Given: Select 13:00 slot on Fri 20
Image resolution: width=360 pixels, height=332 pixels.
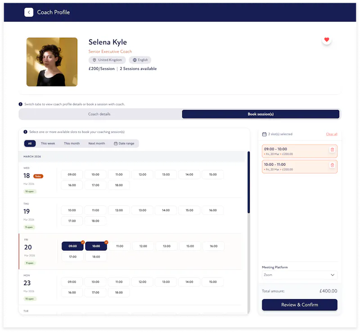Looking at the screenshot, I should click(166, 246).
